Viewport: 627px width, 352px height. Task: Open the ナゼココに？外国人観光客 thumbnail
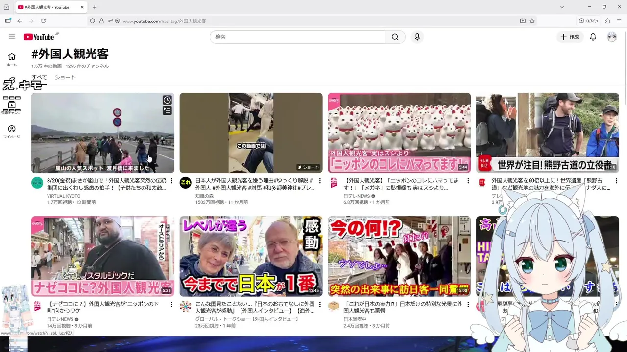pyautogui.click(x=103, y=256)
